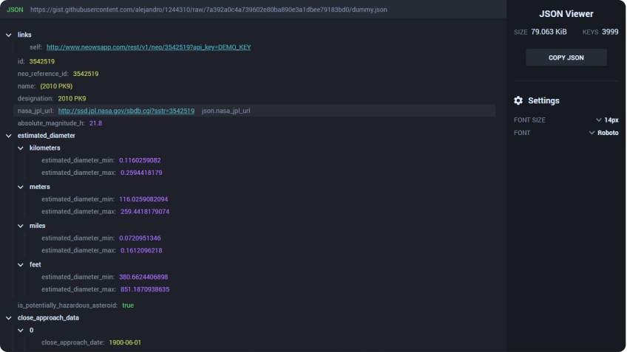
Task: Collapse the estimated_diameter node chevron
Action: click(x=9, y=136)
